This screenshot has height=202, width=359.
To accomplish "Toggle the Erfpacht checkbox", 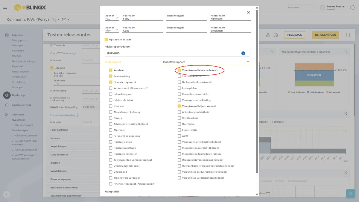I will pyautogui.click(x=52, y=68).
